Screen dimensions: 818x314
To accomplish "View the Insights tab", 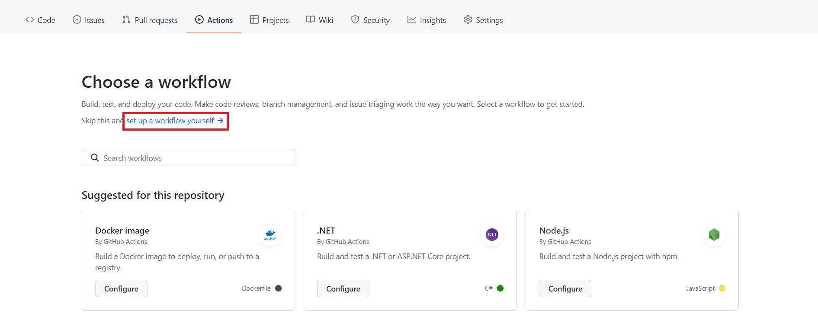I will coord(427,20).
